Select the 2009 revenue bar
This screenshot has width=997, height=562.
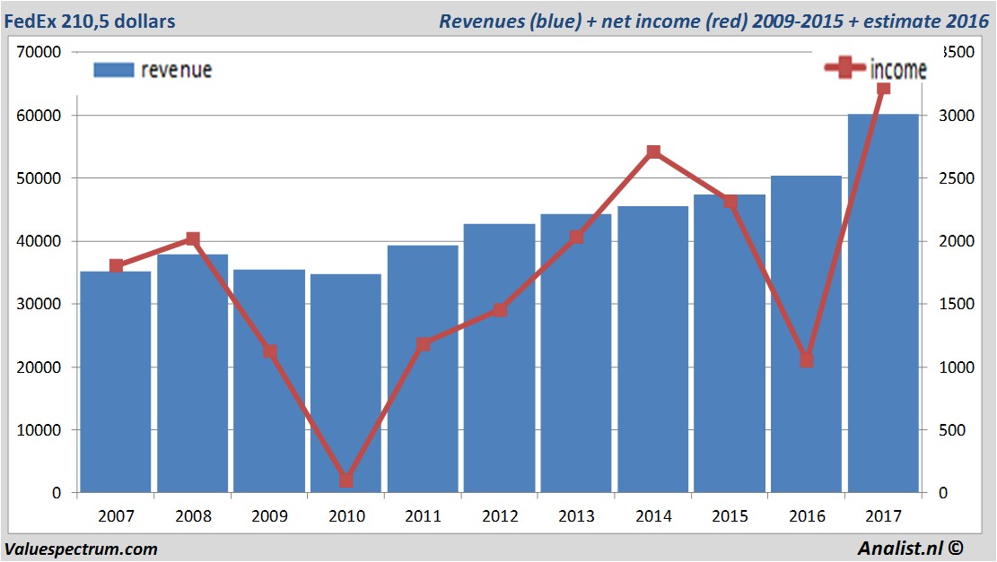click(269, 381)
